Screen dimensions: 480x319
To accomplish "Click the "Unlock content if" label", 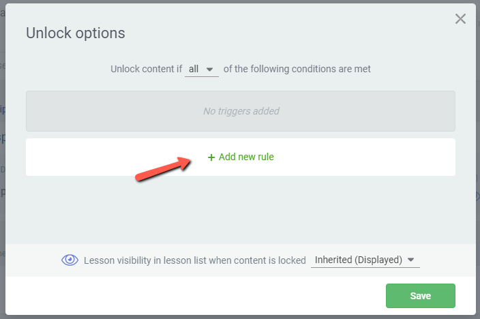I will (x=146, y=69).
